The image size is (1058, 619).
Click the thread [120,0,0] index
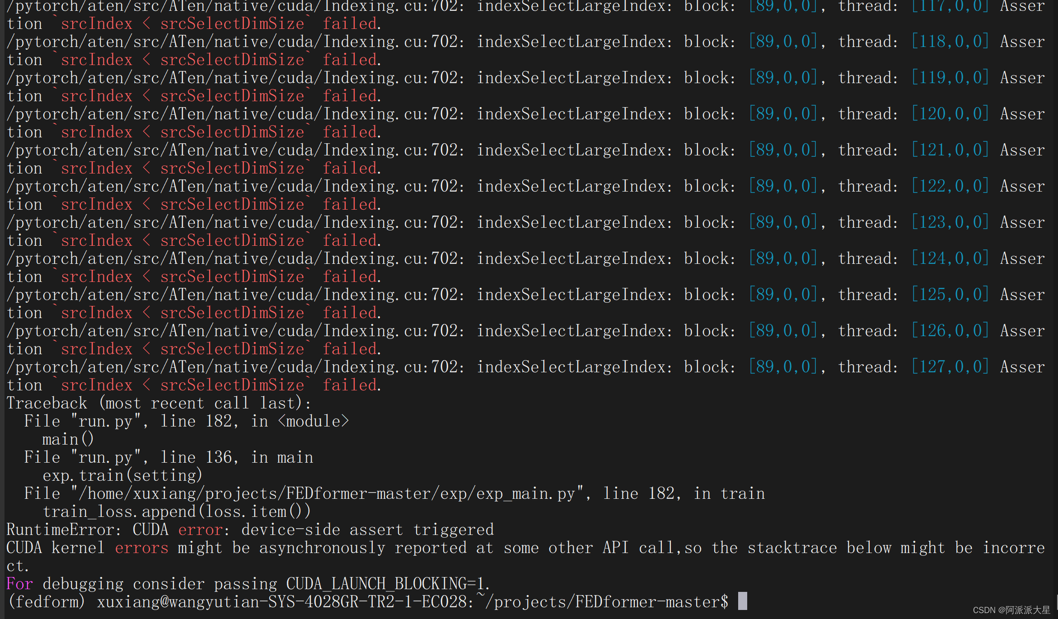coord(950,114)
